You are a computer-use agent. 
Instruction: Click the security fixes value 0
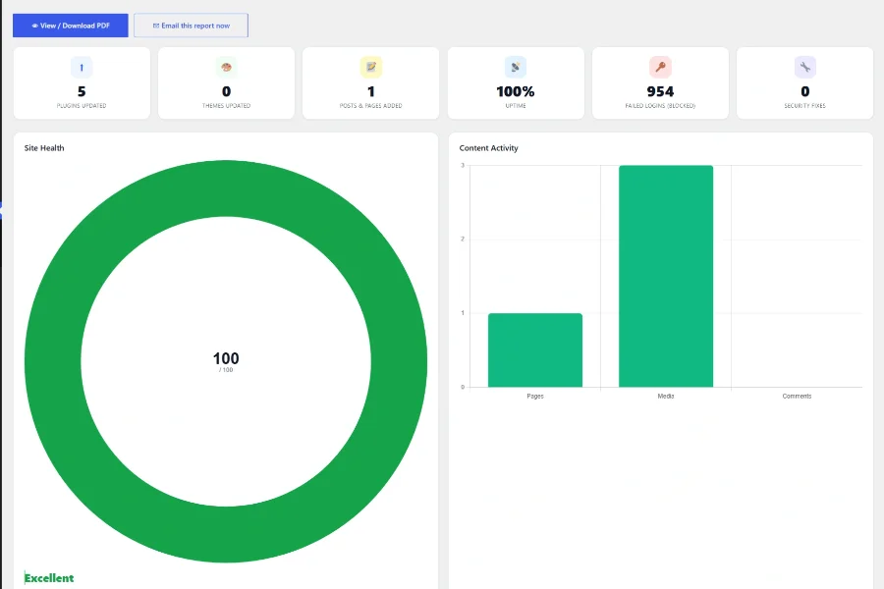tap(805, 91)
